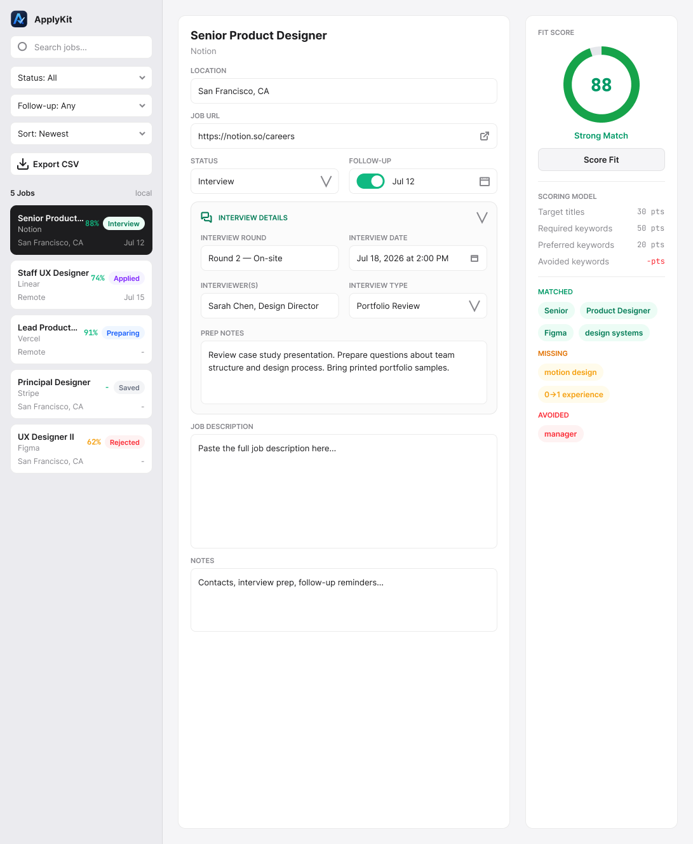Click the Job Description text area
Screen dimensions: 693x844
344,491
